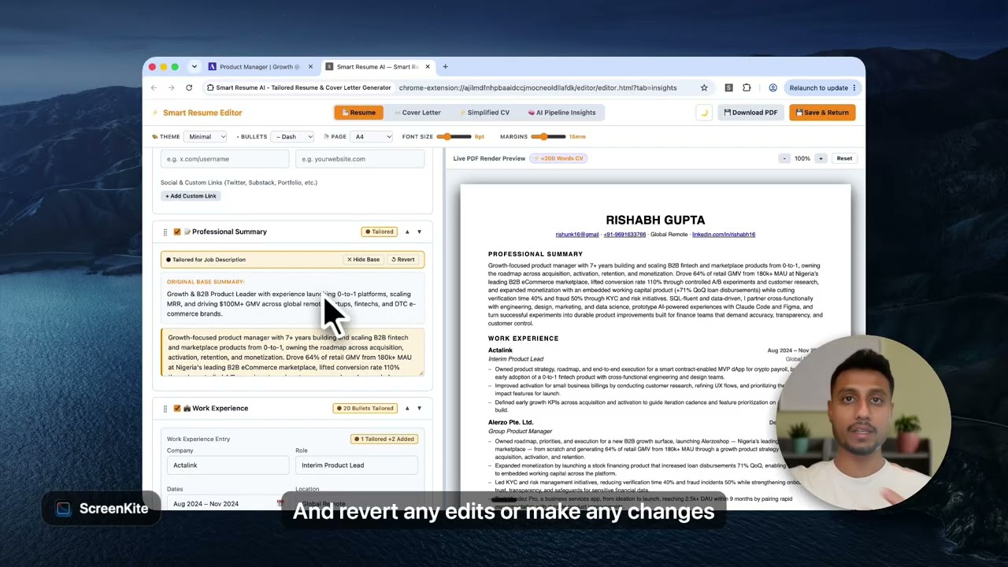This screenshot has width=1008, height=567.
Task: Grab the Work Experience drag handle
Action: (165, 408)
